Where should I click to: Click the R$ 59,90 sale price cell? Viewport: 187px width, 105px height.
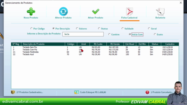pyautogui.click(x=113, y=55)
